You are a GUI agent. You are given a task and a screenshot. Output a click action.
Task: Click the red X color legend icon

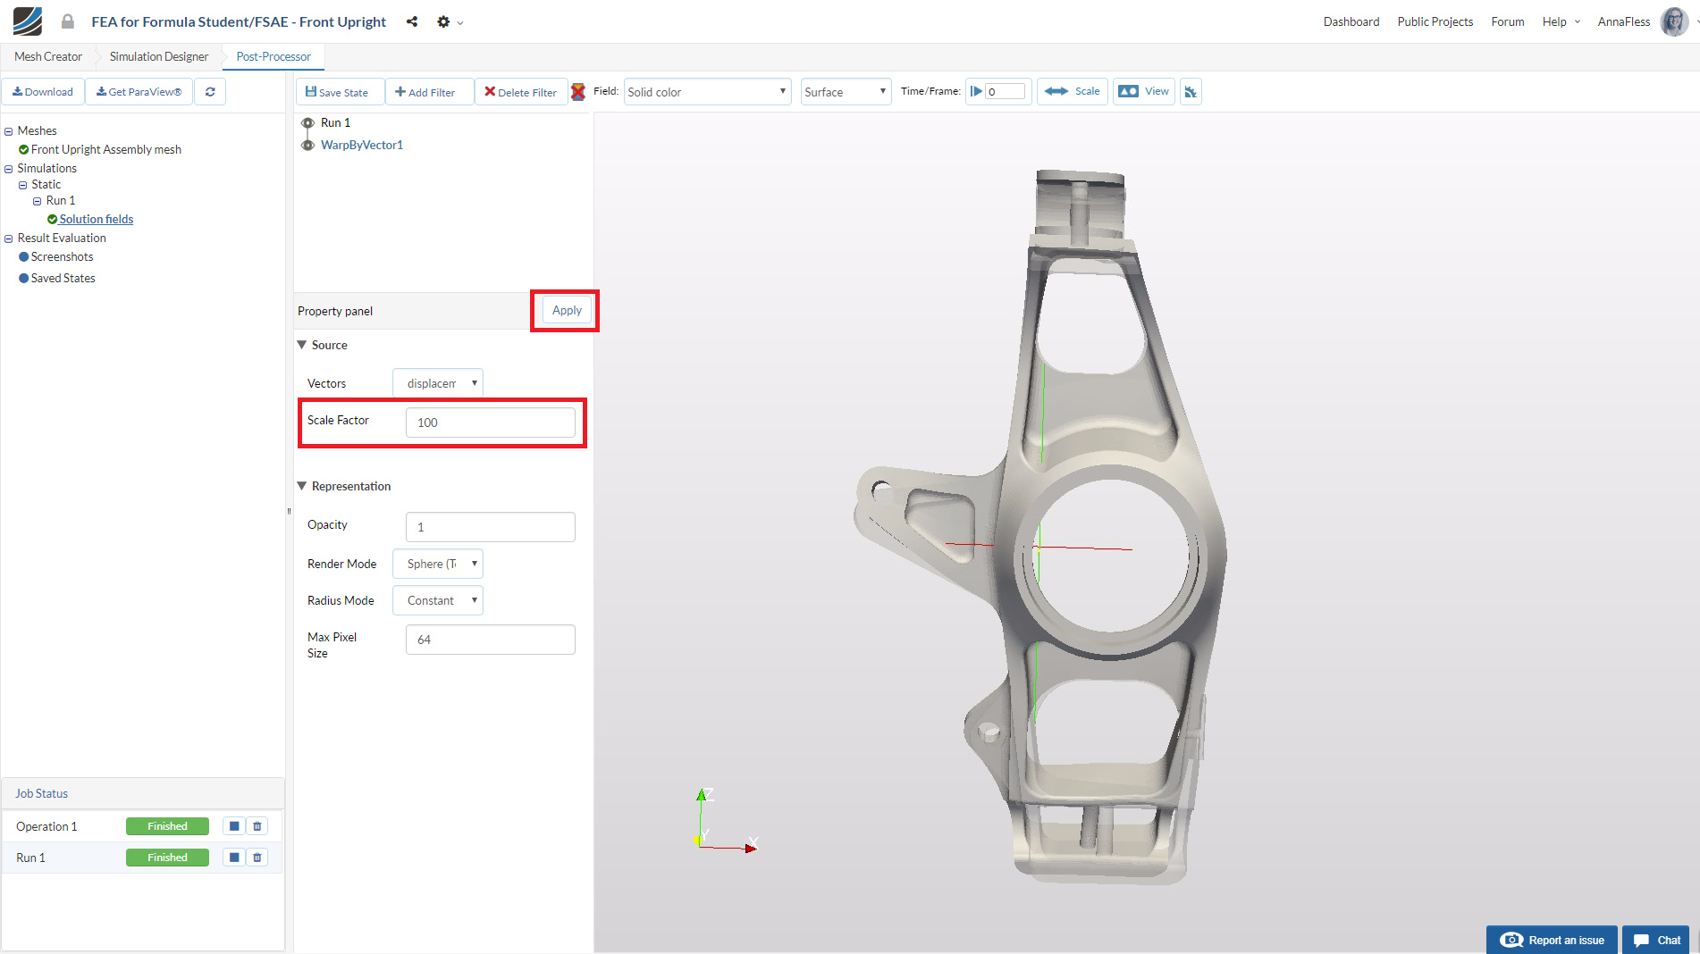(x=578, y=92)
